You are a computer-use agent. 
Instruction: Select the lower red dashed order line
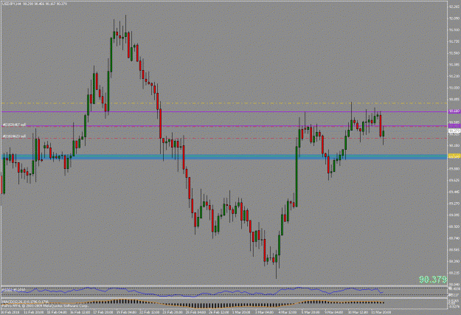[x=224, y=138]
